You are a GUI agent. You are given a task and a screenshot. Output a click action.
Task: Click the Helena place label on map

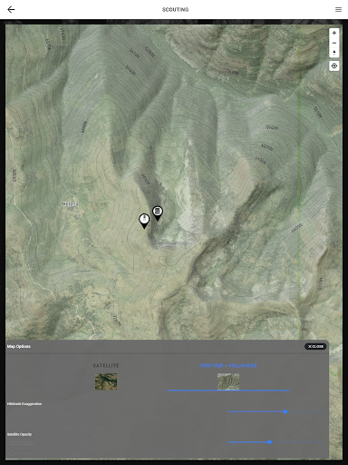point(70,204)
